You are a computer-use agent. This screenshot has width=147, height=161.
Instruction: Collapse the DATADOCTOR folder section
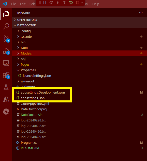tap(79, 25)
